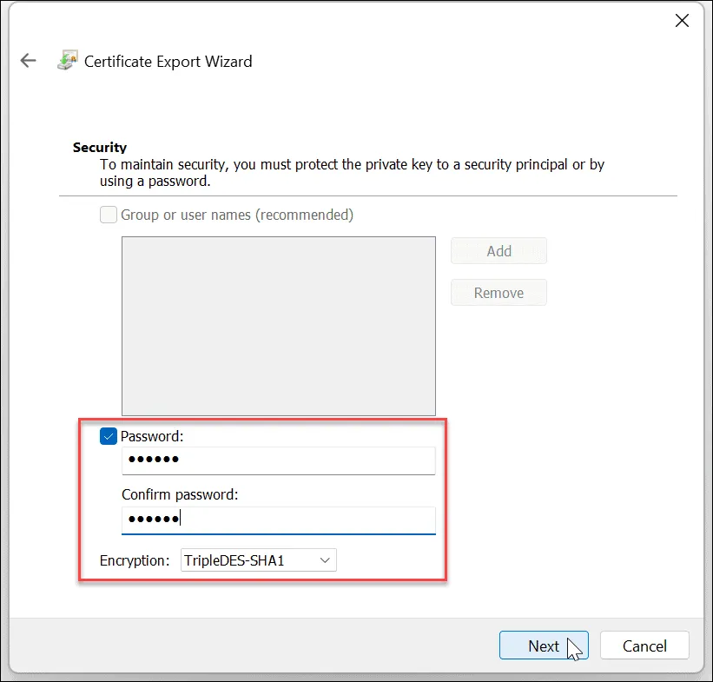Click the 'To maintain security' description text
The height and width of the screenshot is (682, 713).
tap(352, 172)
